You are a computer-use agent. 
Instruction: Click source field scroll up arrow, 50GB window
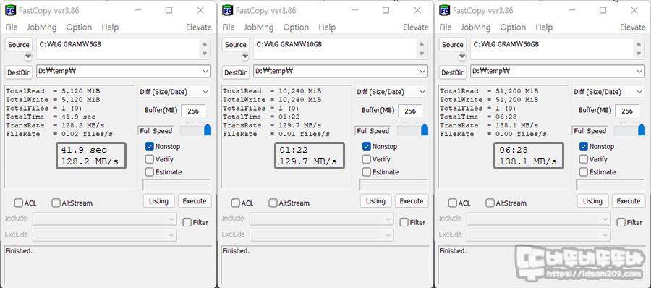[639, 44]
